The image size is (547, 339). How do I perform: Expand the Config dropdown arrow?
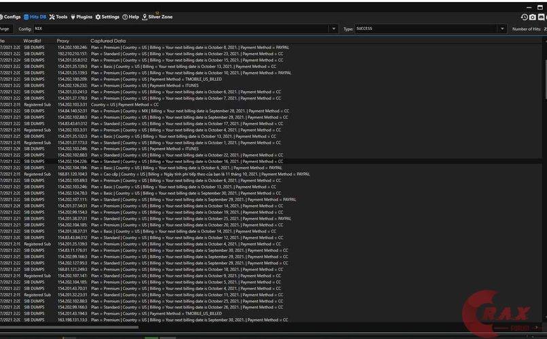tap(334, 29)
